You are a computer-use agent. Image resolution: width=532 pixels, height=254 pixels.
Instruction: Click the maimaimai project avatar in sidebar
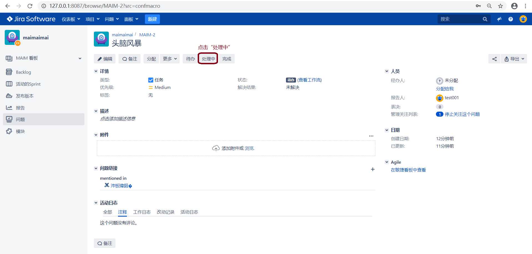click(x=12, y=37)
